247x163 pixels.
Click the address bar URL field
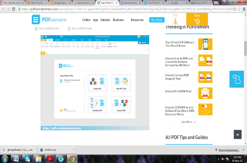[x=127, y=9]
